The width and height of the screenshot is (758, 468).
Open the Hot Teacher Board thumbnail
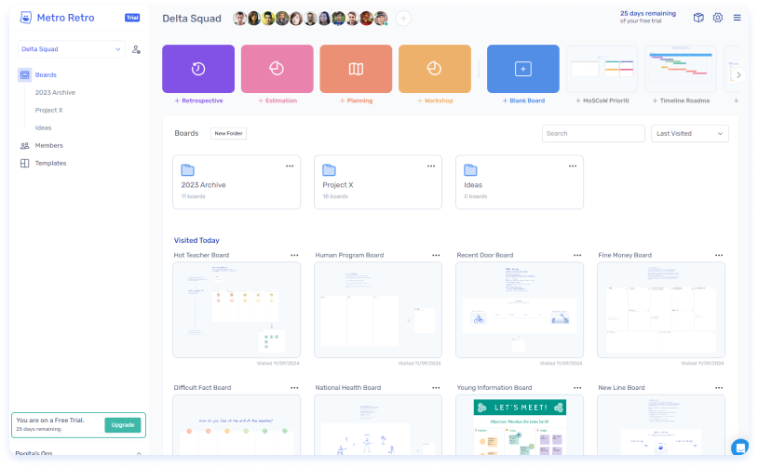[x=237, y=310]
